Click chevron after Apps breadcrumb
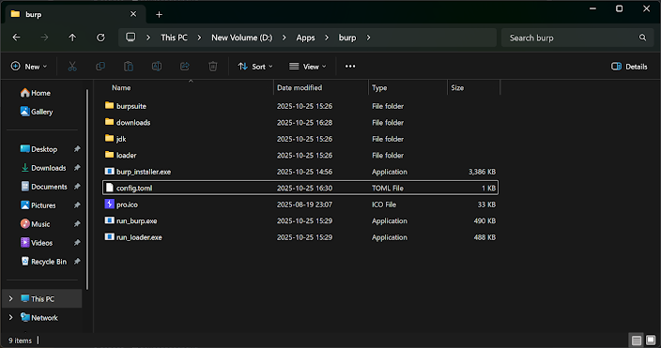661x348 pixels. click(327, 38)
